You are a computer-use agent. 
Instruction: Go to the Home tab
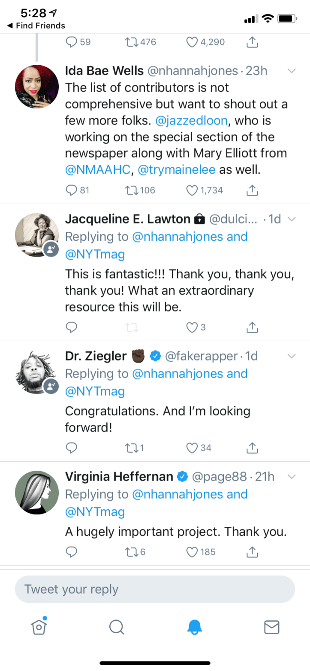pyautogui.click(x=39, y=627)
